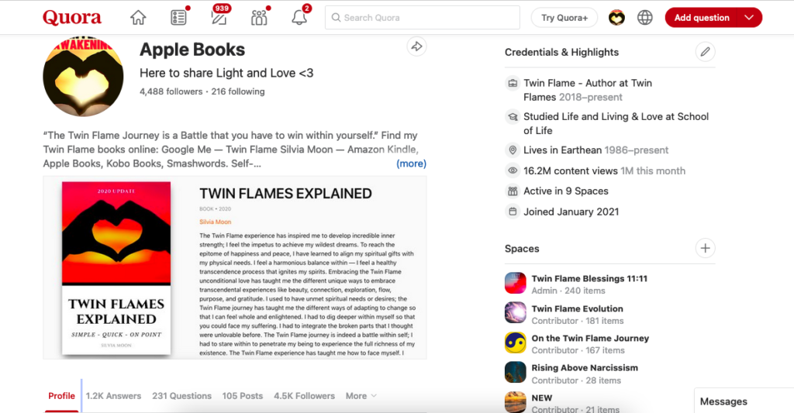
Task: Click the share arrow icon beside profile name
Action: point(416,47)
